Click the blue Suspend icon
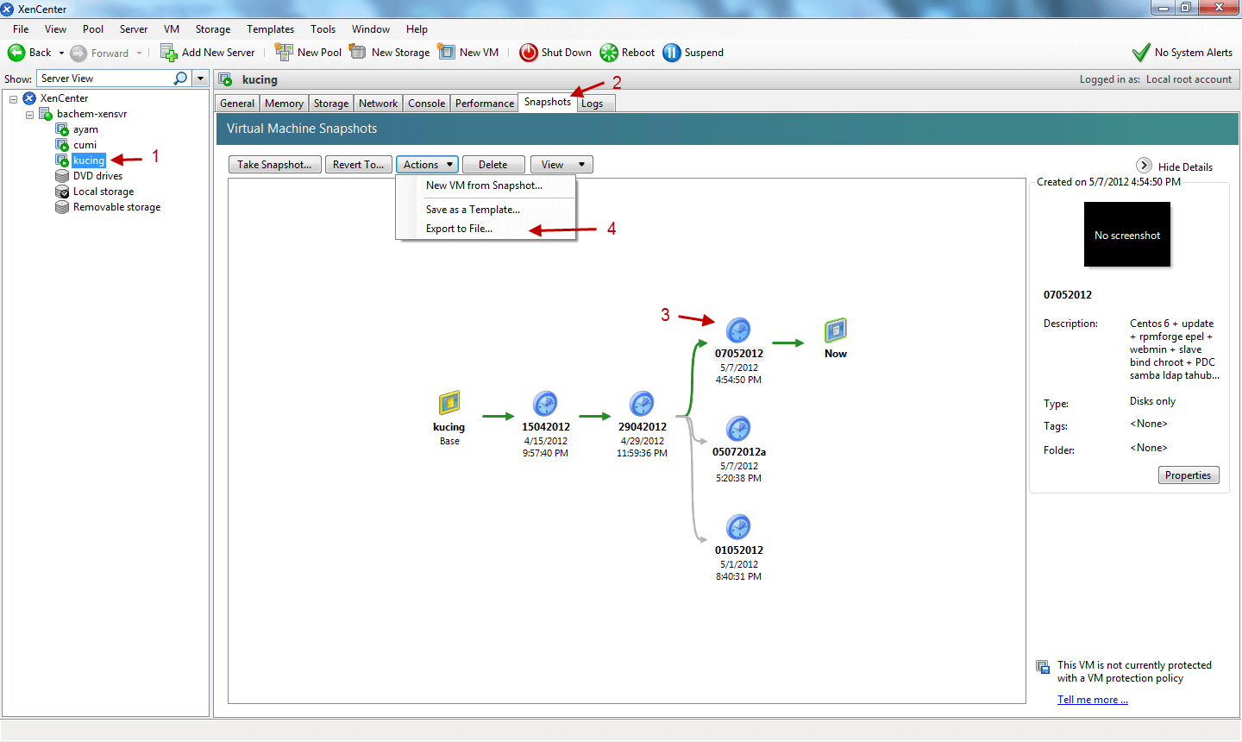 pos(672,53)
